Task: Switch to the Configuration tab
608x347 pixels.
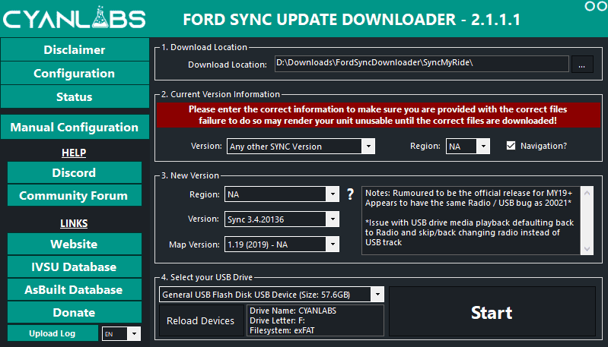Action: [75, 73]
